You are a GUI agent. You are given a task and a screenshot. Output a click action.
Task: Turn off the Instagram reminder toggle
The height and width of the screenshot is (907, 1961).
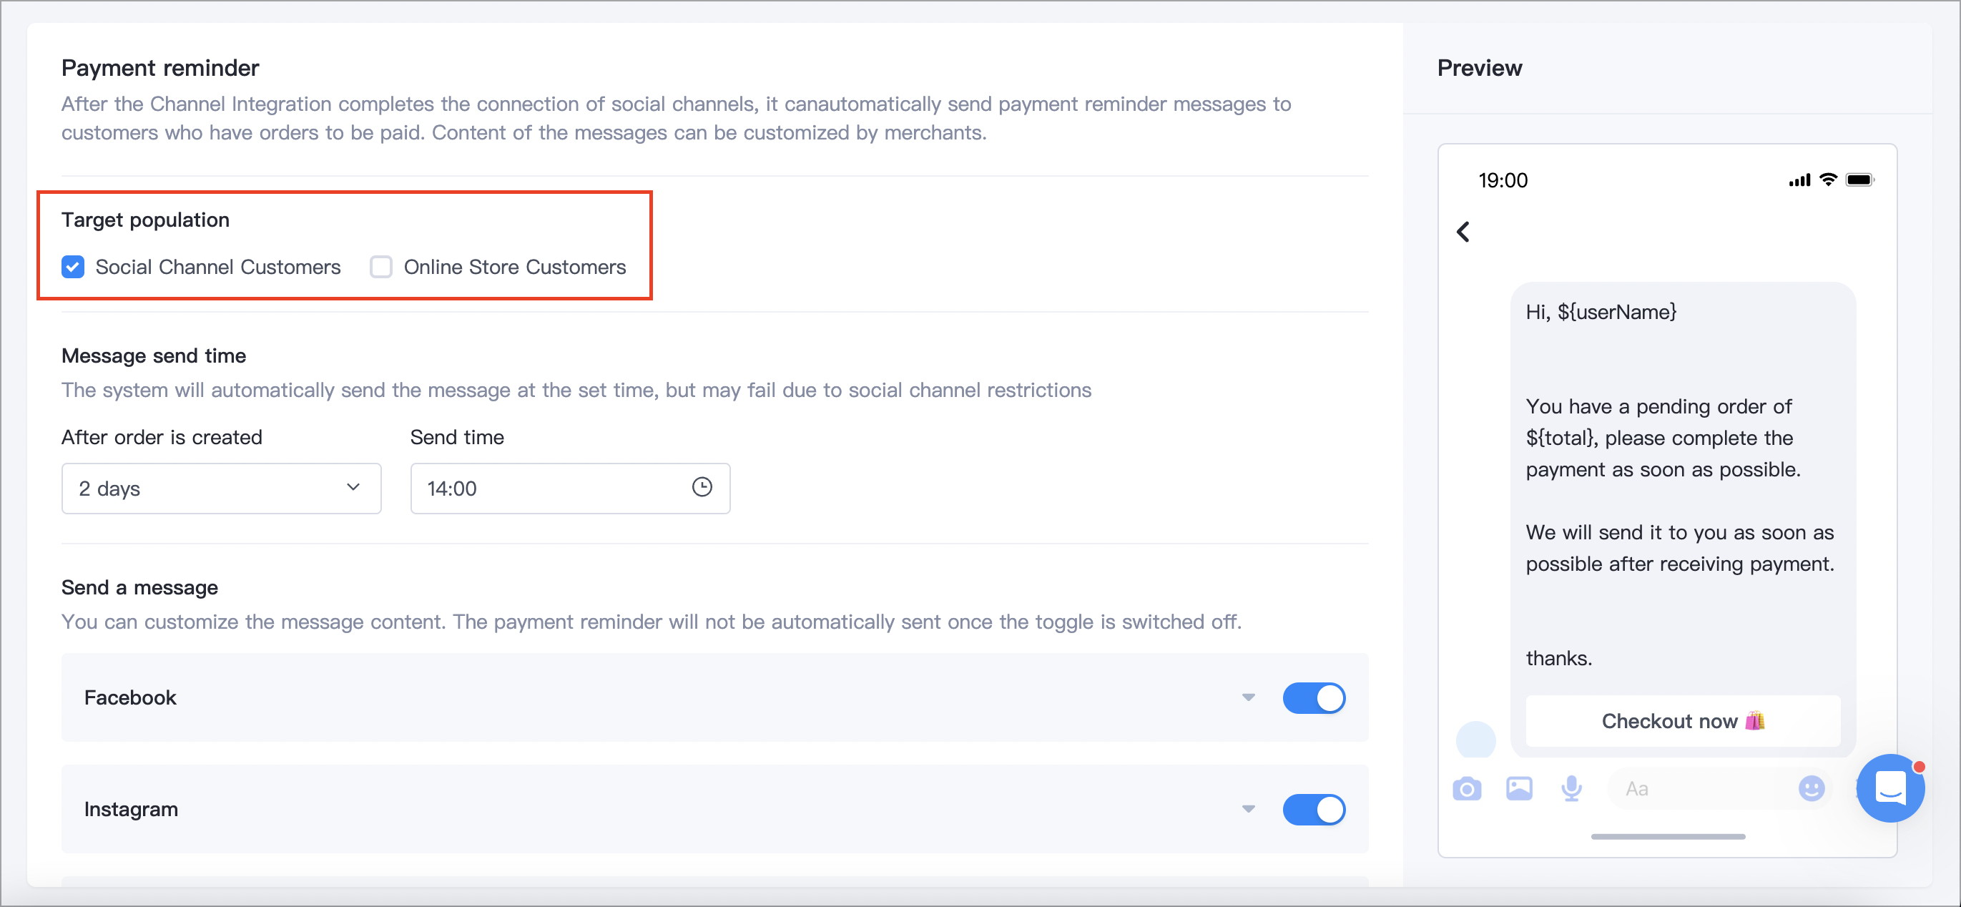[1313, 809]
